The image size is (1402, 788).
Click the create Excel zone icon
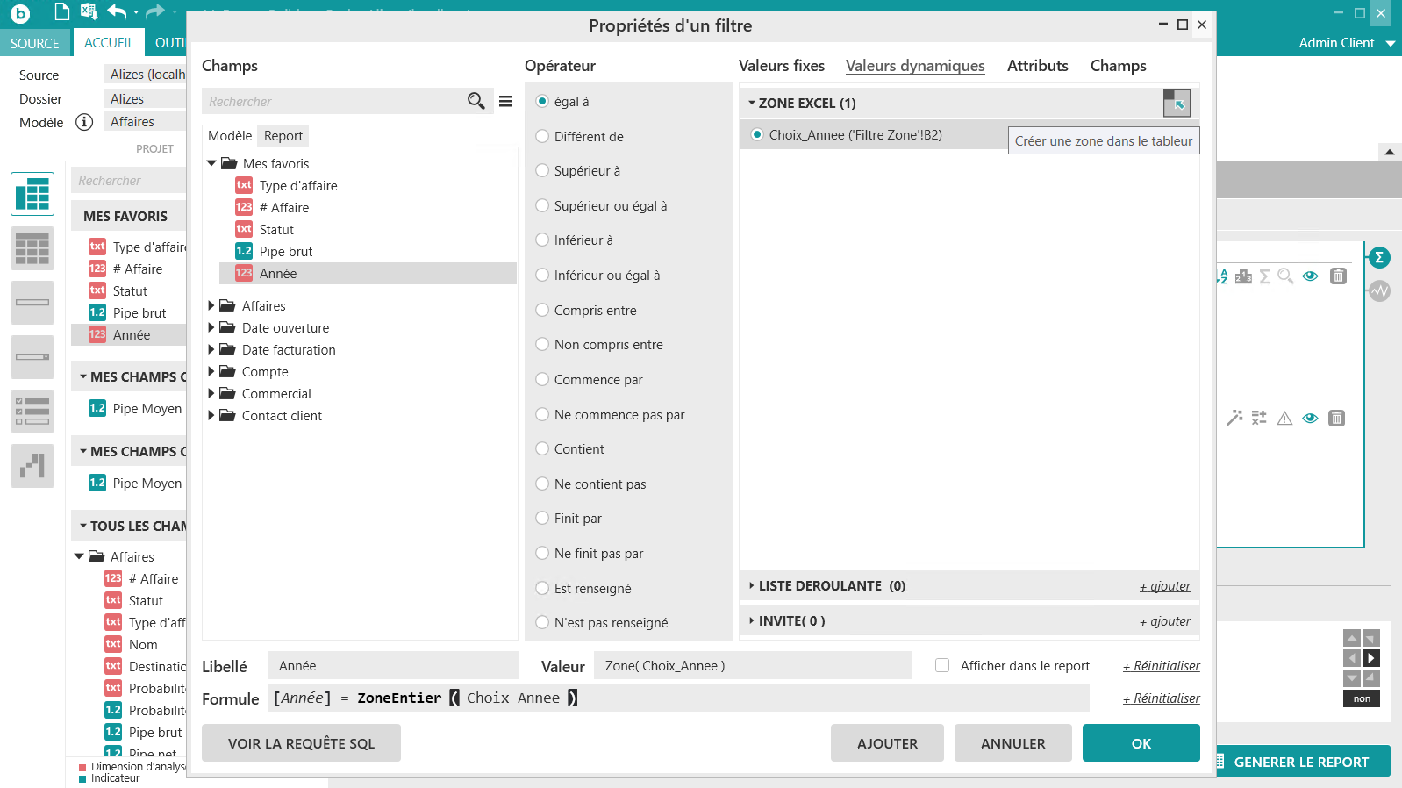[x=1177, y=103]
